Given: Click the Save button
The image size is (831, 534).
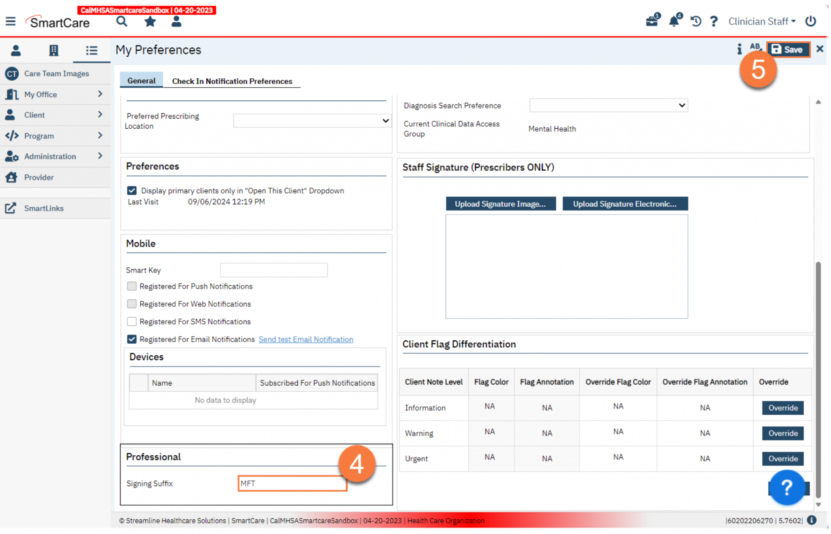Looking at the screenshot, I should point(788,50).
